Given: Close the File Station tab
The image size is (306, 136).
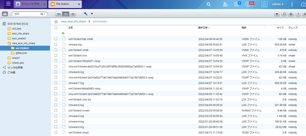Looking at the screenshot, I should [78, 4].
